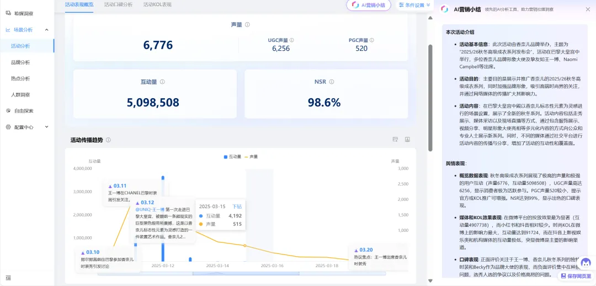Click the tooltip date 2025-03-15
Image resolution: width=596 pixels, height=286 pixels.
tap(212, 206)
